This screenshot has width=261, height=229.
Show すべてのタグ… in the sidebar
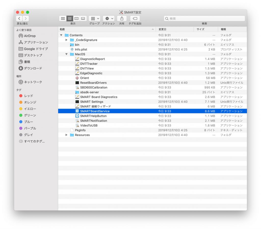(x=32, y=141)
